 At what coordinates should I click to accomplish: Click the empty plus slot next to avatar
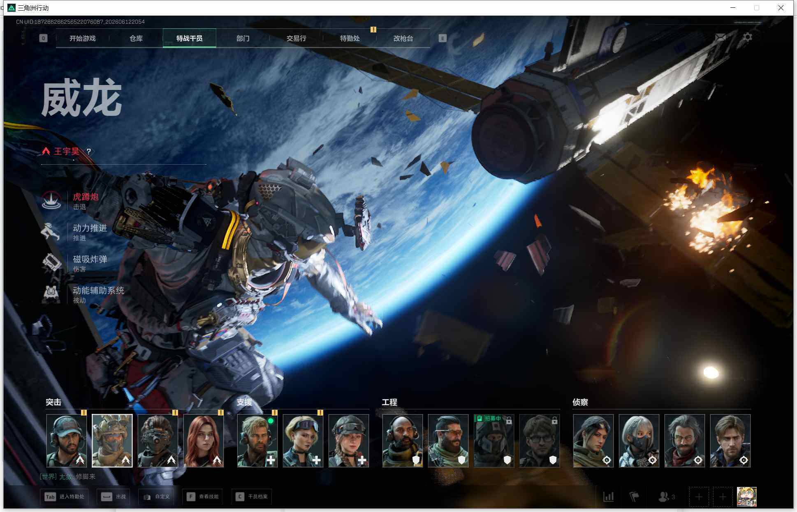(x=723, y=497)
